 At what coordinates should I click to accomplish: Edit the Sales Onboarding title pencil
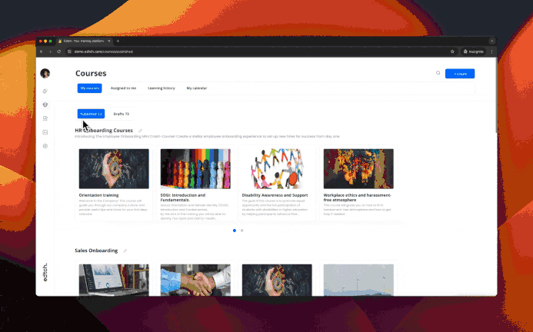point(125,251)
